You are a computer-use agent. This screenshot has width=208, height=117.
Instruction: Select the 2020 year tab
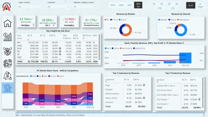click(121, 5)
